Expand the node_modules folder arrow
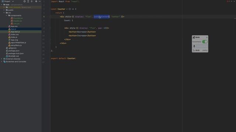Viewport: 236px width, 132px height. pyautogui.click(x=4, y=7)
